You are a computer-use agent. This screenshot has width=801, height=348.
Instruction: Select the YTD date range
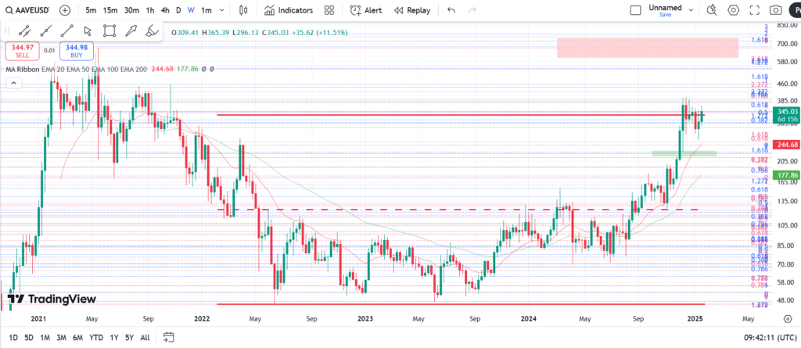(x=96, y=337)
